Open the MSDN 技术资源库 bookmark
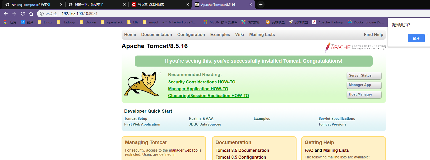 (220, 22)
